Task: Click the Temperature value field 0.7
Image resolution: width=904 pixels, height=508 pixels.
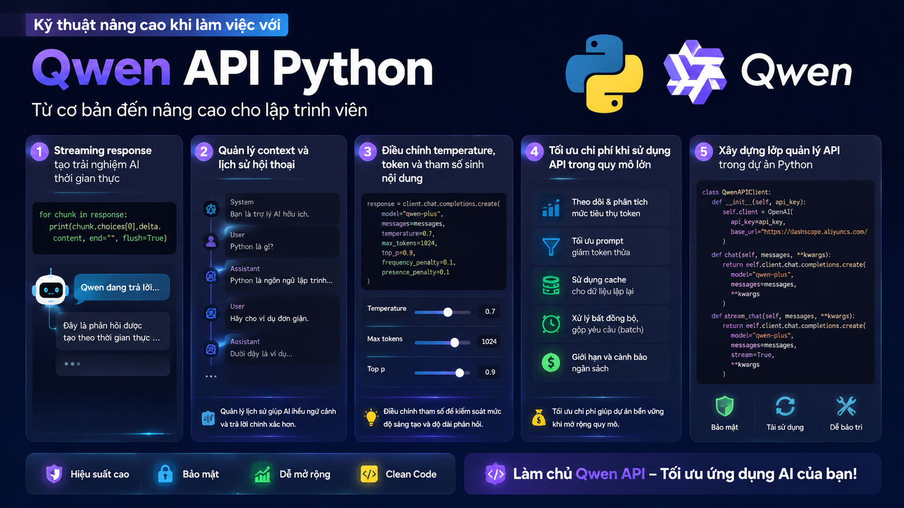Action: click(490, 311)
